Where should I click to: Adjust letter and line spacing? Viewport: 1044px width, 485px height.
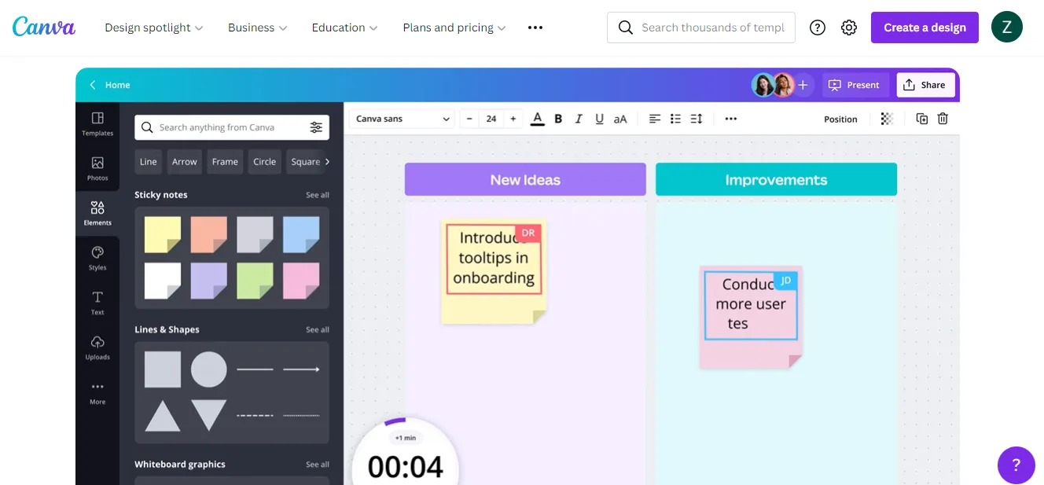[x=696, y=119]
